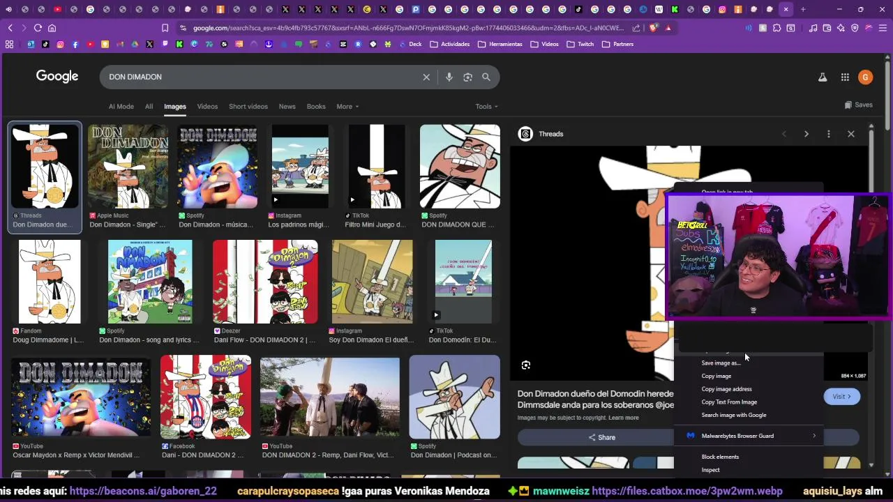The image size is (893, 502).
Task: Open the site settings icon beside google.com
Action: point(183,28)
